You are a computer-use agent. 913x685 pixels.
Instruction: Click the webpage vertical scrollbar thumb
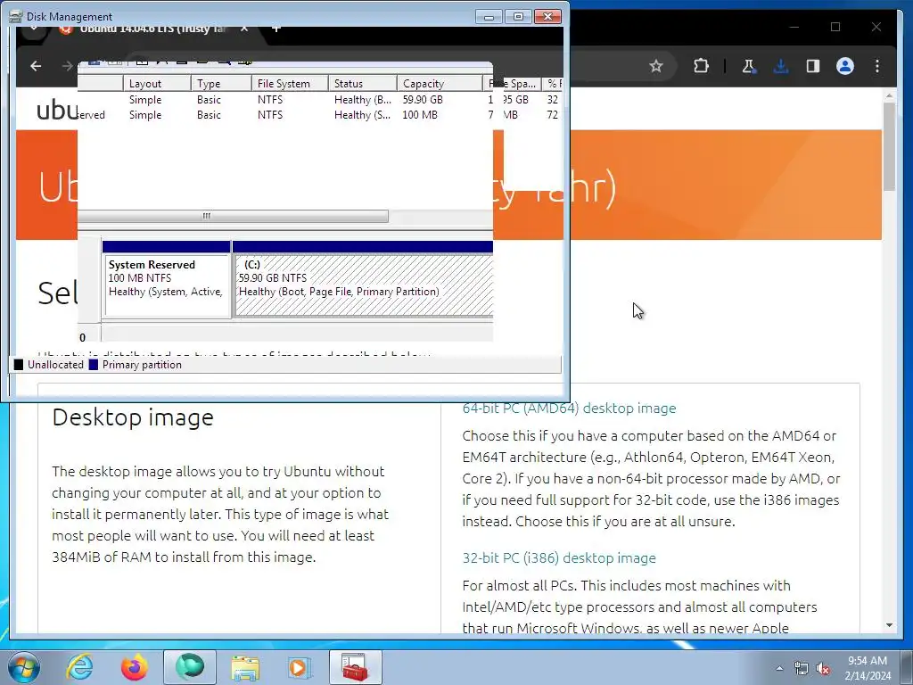click(x=889, y=146)
